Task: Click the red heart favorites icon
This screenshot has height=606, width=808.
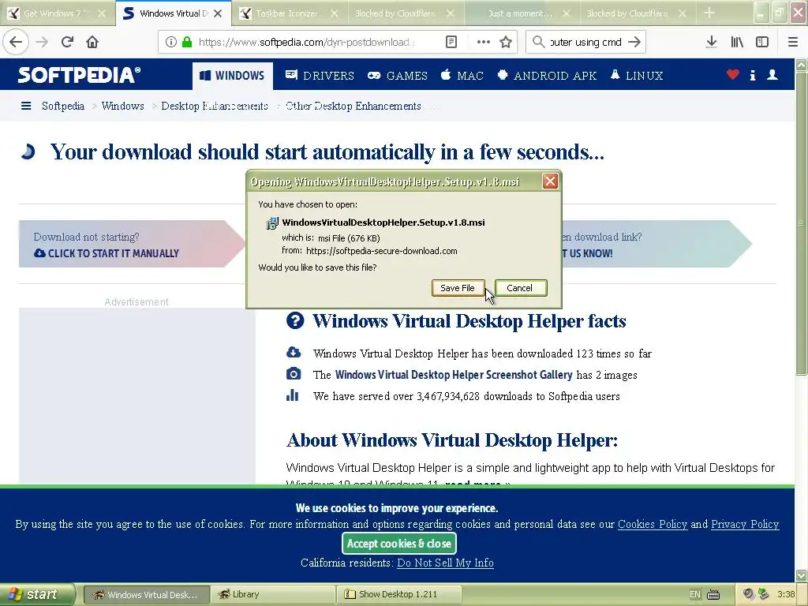Action: (733, 75)
